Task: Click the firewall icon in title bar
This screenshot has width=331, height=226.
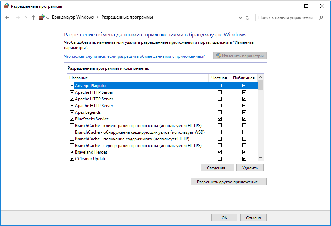Action: pyautogui.click(x=6, y=6)
